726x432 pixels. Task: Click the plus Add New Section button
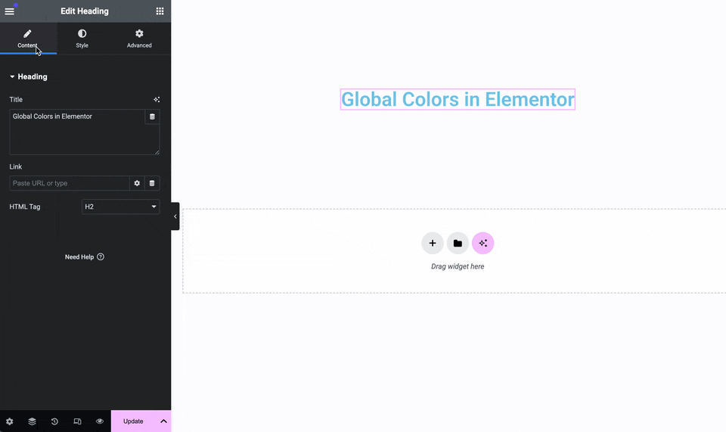[433, 243]
